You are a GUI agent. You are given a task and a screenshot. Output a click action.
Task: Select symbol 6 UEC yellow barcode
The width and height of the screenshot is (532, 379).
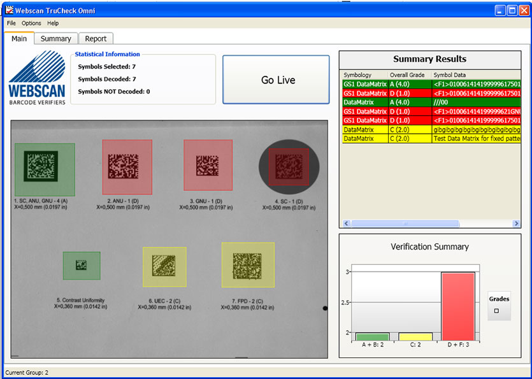pos(164,267)
